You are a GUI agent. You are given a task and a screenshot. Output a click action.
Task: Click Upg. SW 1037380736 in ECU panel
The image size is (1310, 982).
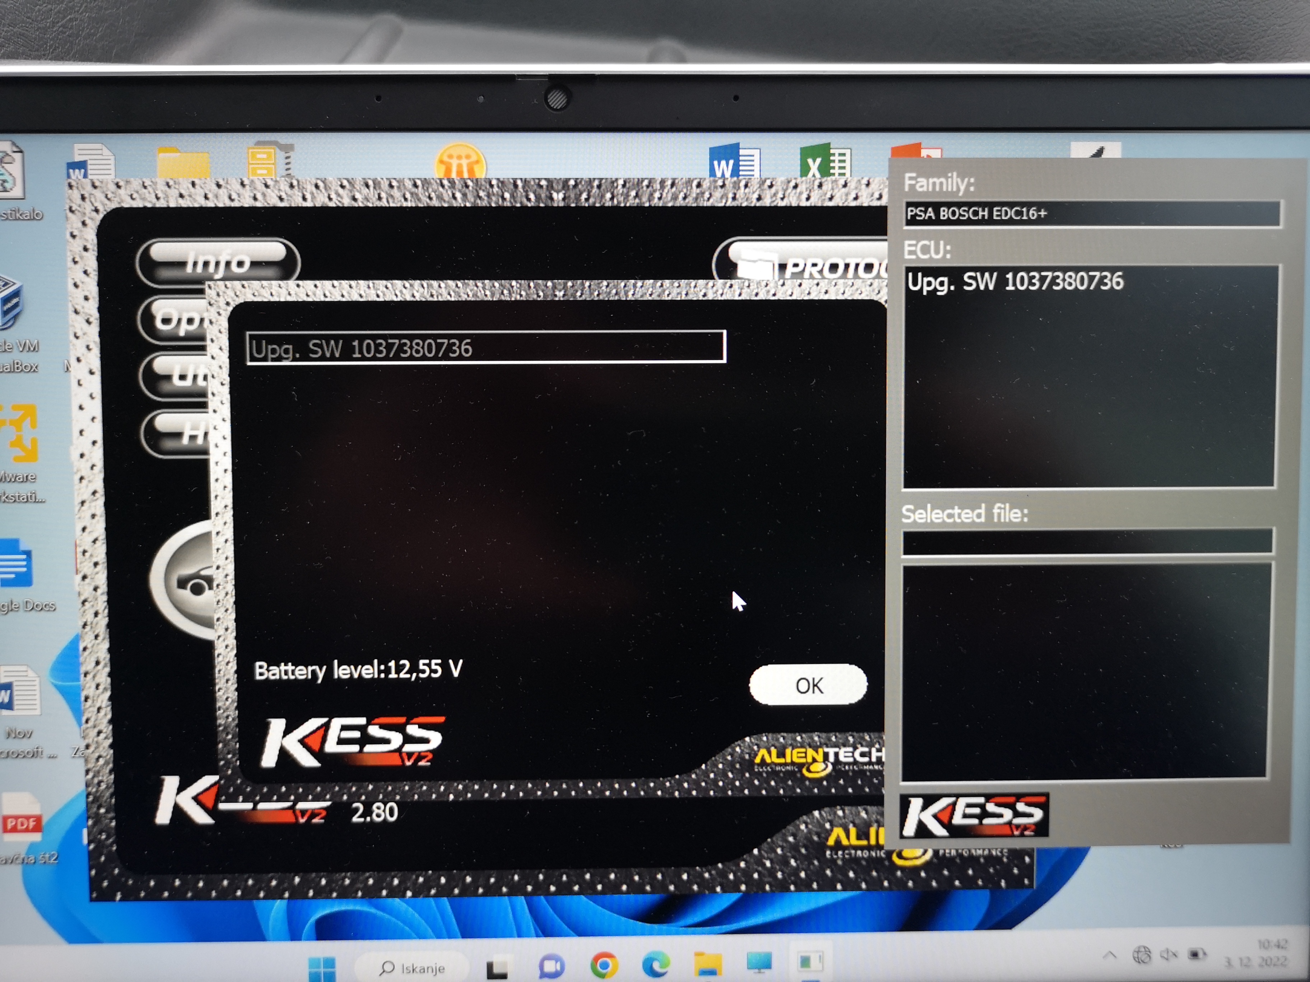1015,281
